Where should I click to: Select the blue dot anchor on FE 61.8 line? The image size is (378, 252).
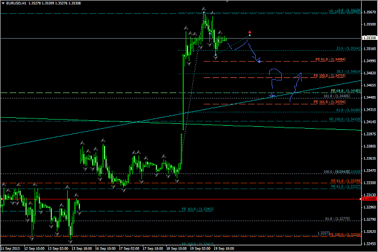tap(259, 62)
